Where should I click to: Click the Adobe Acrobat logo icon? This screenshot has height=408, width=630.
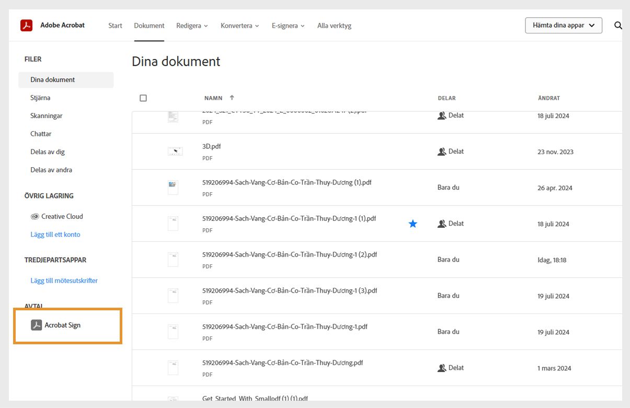coord(26,25)
